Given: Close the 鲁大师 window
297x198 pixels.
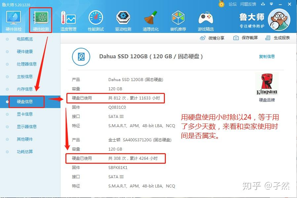Looking at the screenshot, I should 290,4.
